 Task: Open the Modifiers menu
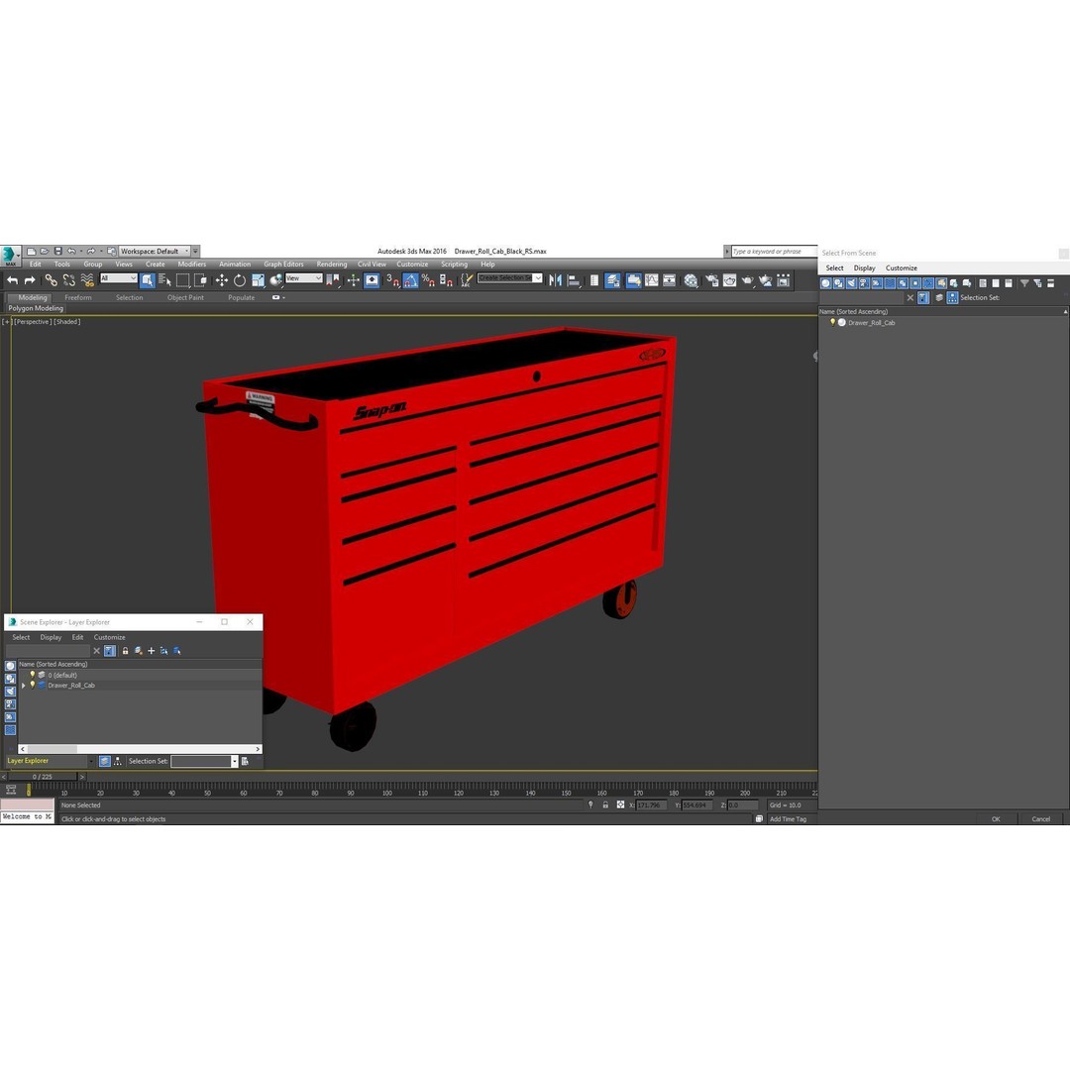(x=192, y=265)
